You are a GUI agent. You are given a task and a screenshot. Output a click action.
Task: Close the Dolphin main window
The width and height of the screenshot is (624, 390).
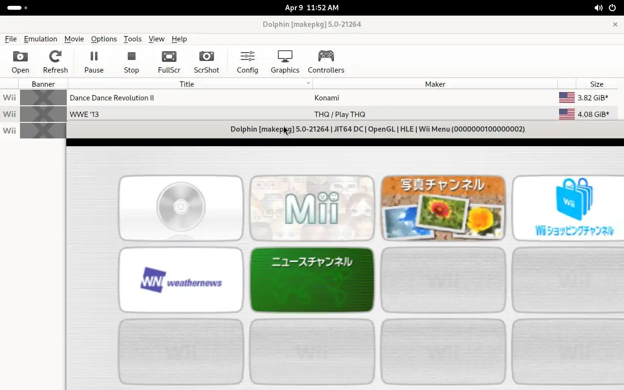click(x=615, y=24)
